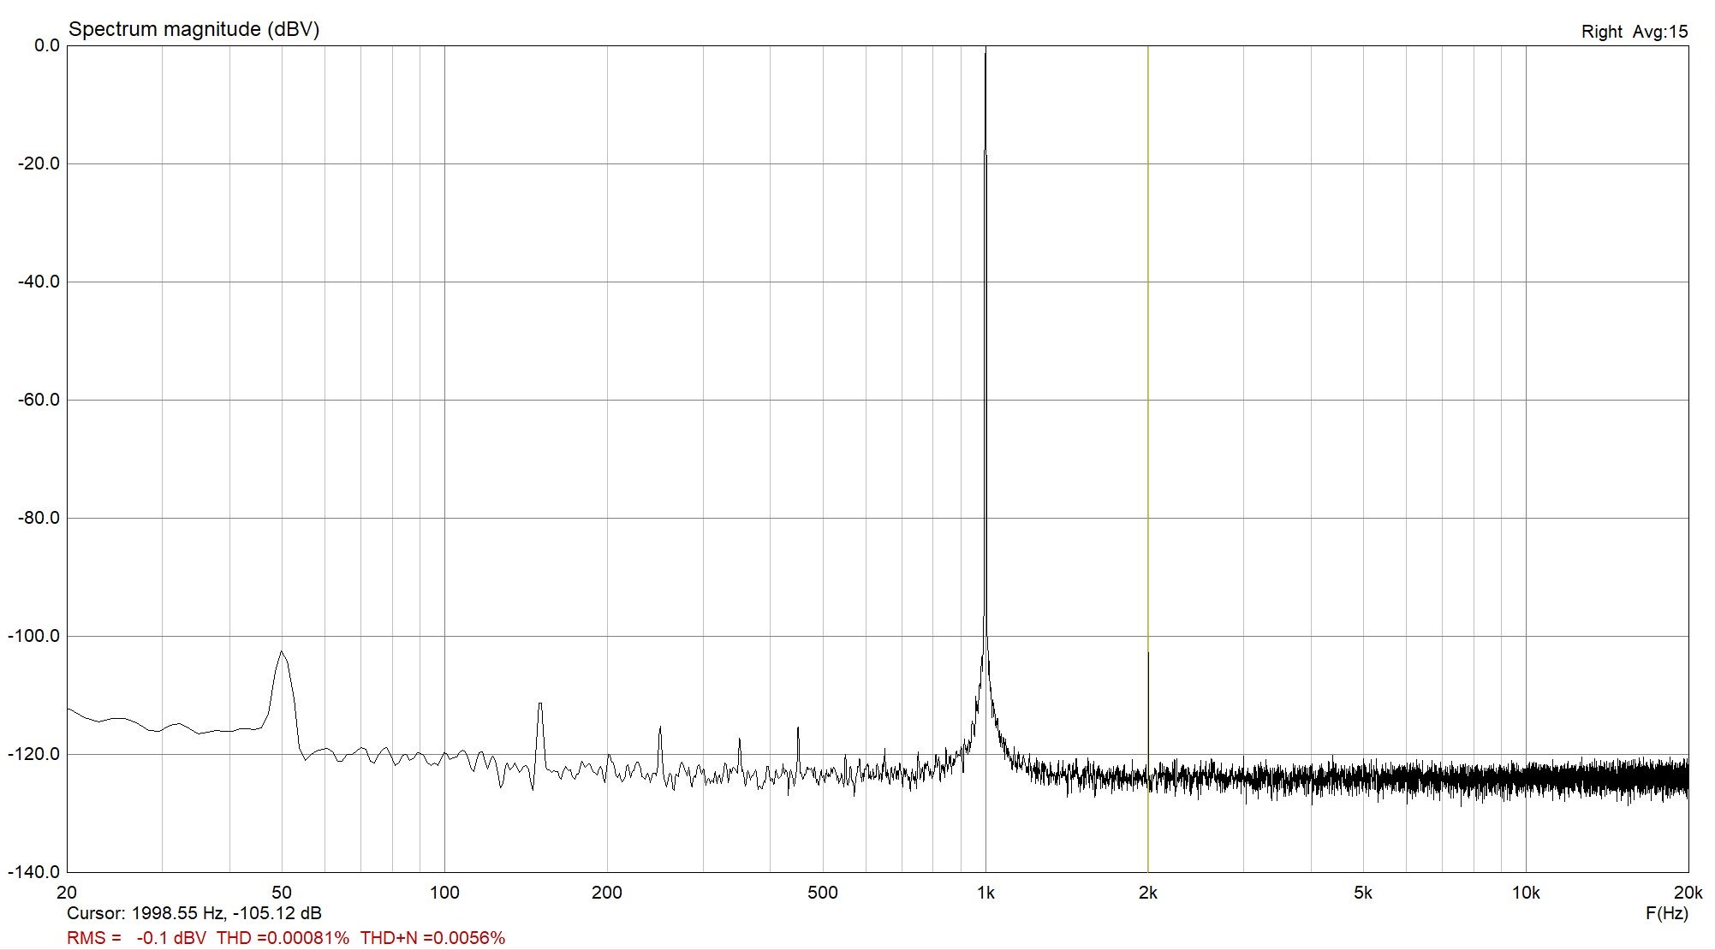The height and width of the screenshot is (950, 1715).
Task: Click the '10k' frequency axis label
Action: [x=1526, y=893]
